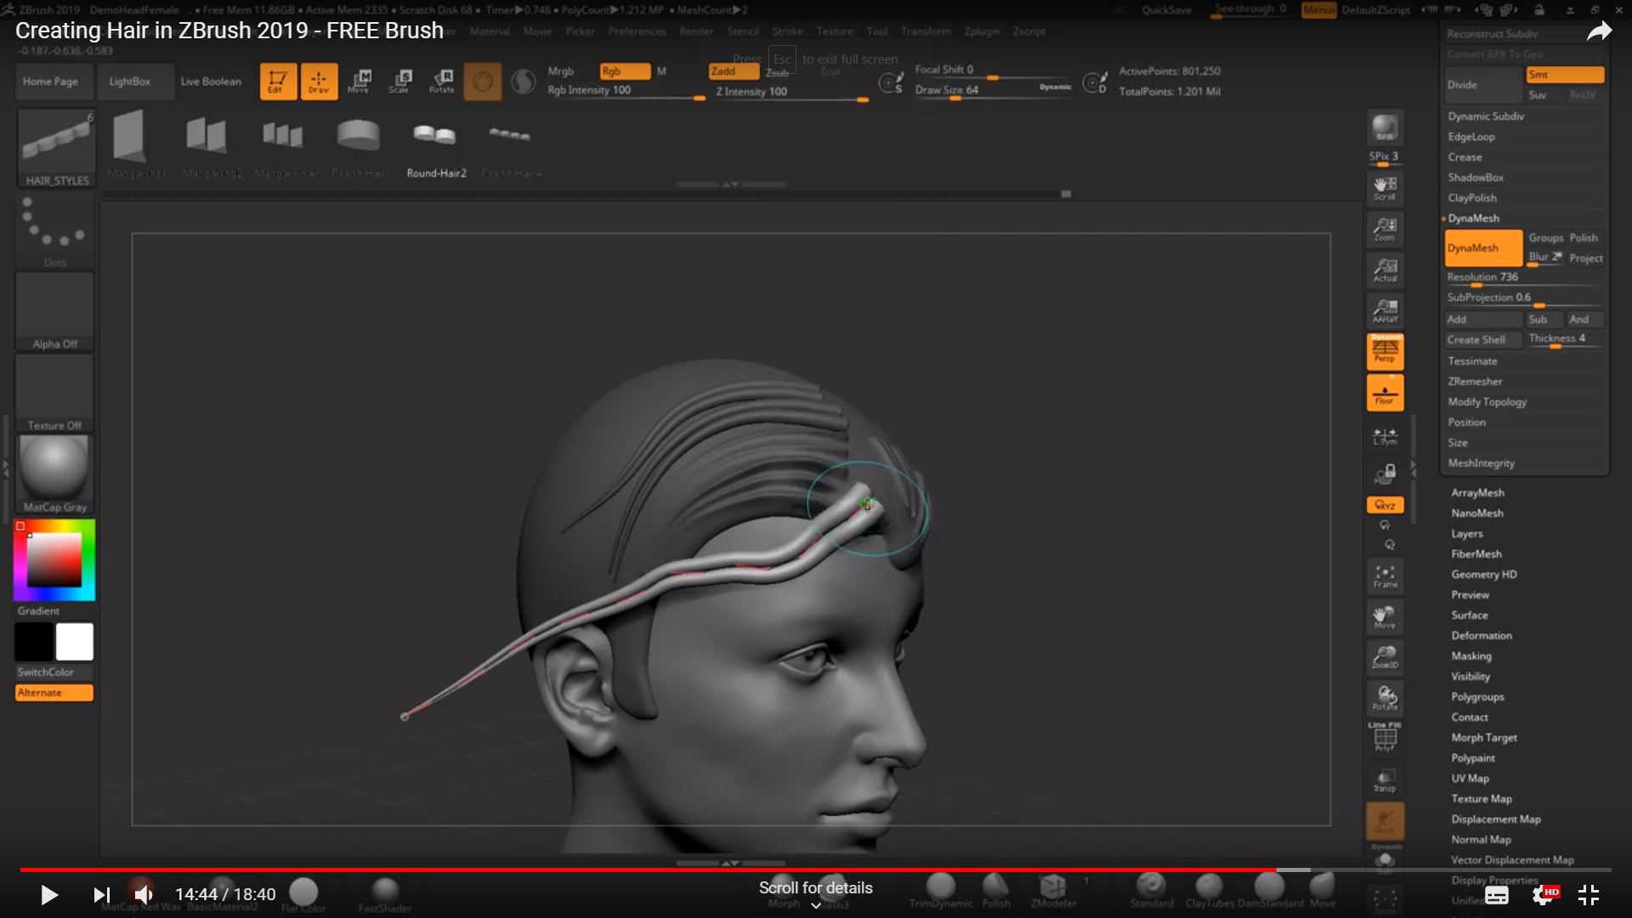Expand the FiberMesh subpalette

point(1476,554)
